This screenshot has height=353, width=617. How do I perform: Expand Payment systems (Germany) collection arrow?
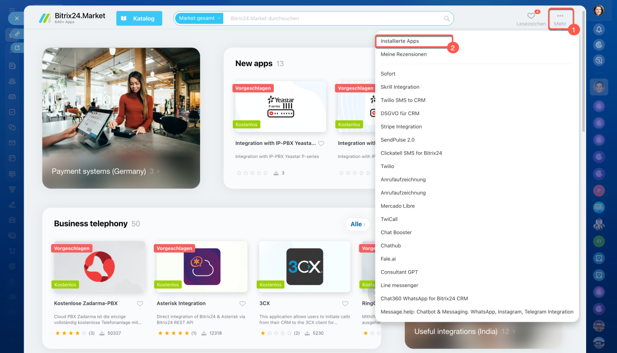(158, 171)
